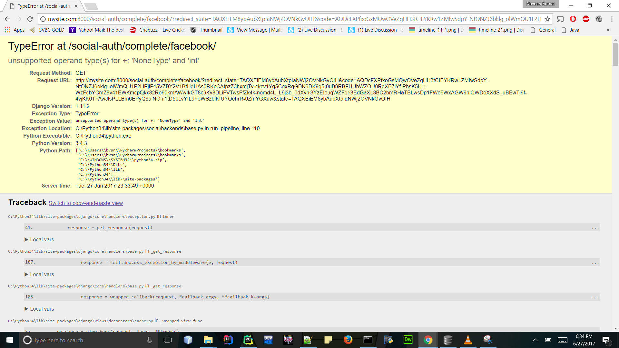Open Chrome's three-dot menu
This screenshot has width=619, height=348.
click(x=612, y=19)
